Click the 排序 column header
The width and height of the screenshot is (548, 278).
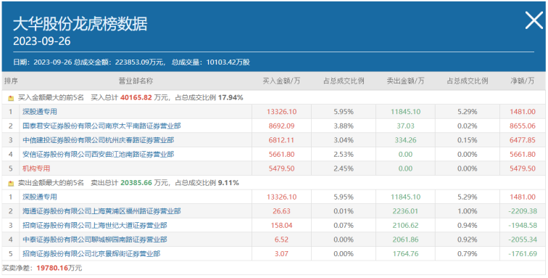point(10,81)
